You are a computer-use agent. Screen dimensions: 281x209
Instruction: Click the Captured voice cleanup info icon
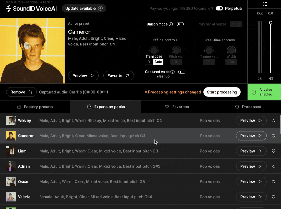[x=172, y=71]
